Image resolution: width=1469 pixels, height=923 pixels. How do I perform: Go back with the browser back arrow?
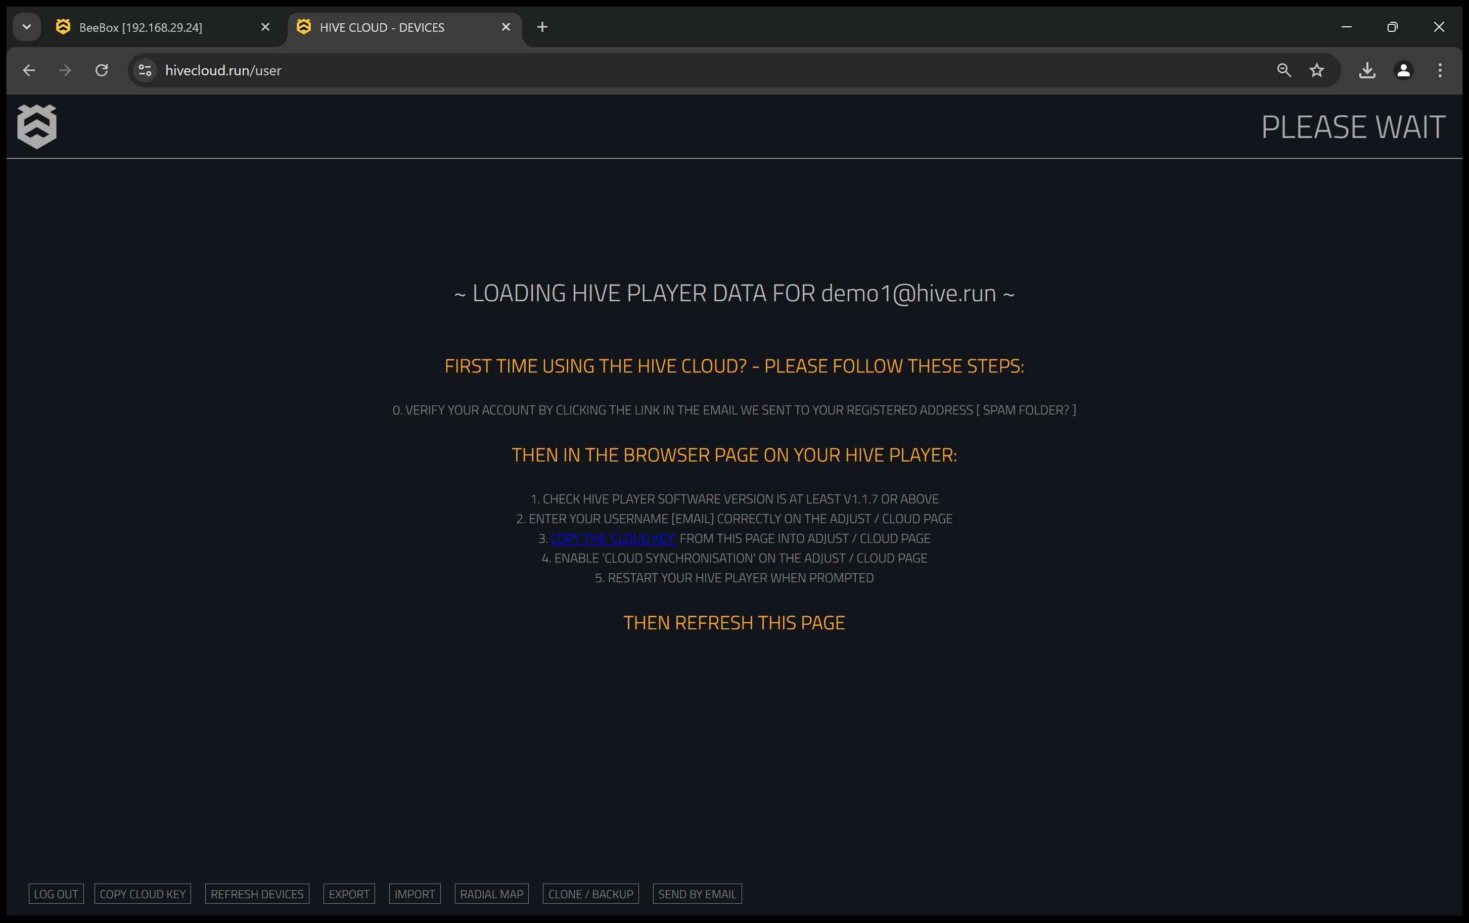pyautogui.click(x=29, y=70)
